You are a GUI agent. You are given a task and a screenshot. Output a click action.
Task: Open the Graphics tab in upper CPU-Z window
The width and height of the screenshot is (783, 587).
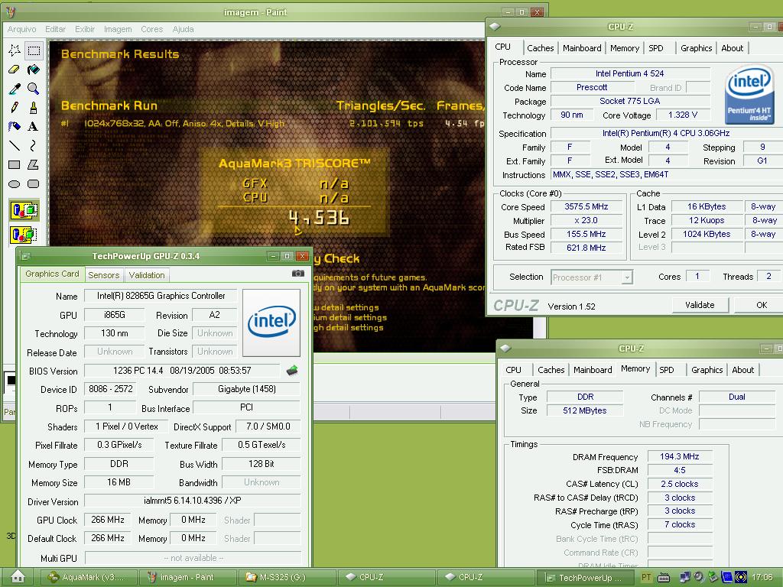(696, 48)
